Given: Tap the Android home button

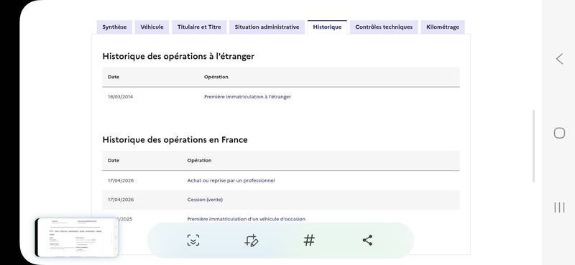Looking at the screenshot, I should pos(559,133).
